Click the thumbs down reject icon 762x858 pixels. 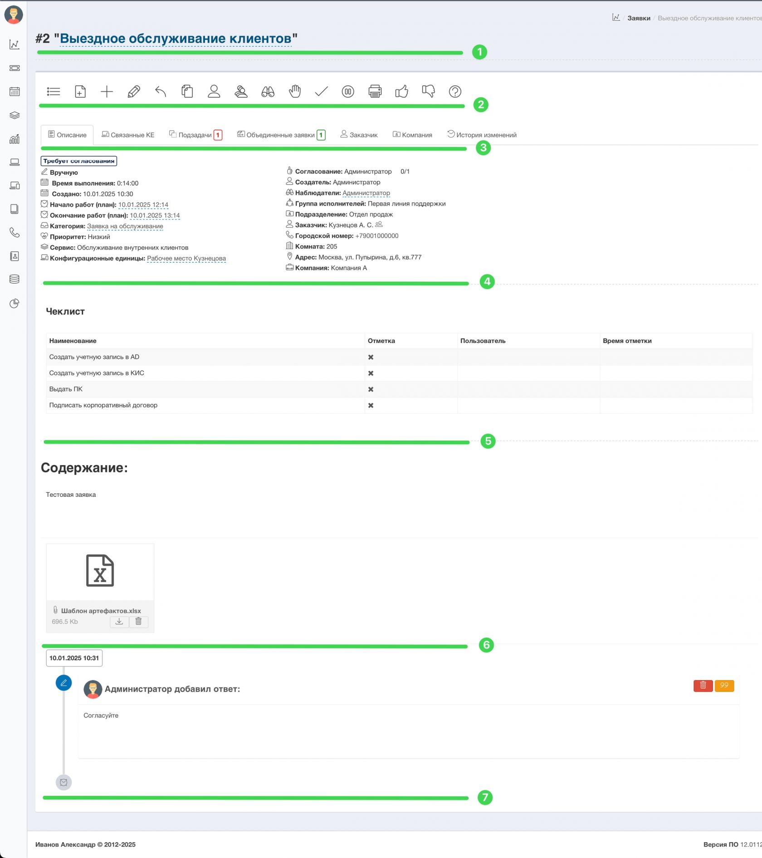click(428, 92)
